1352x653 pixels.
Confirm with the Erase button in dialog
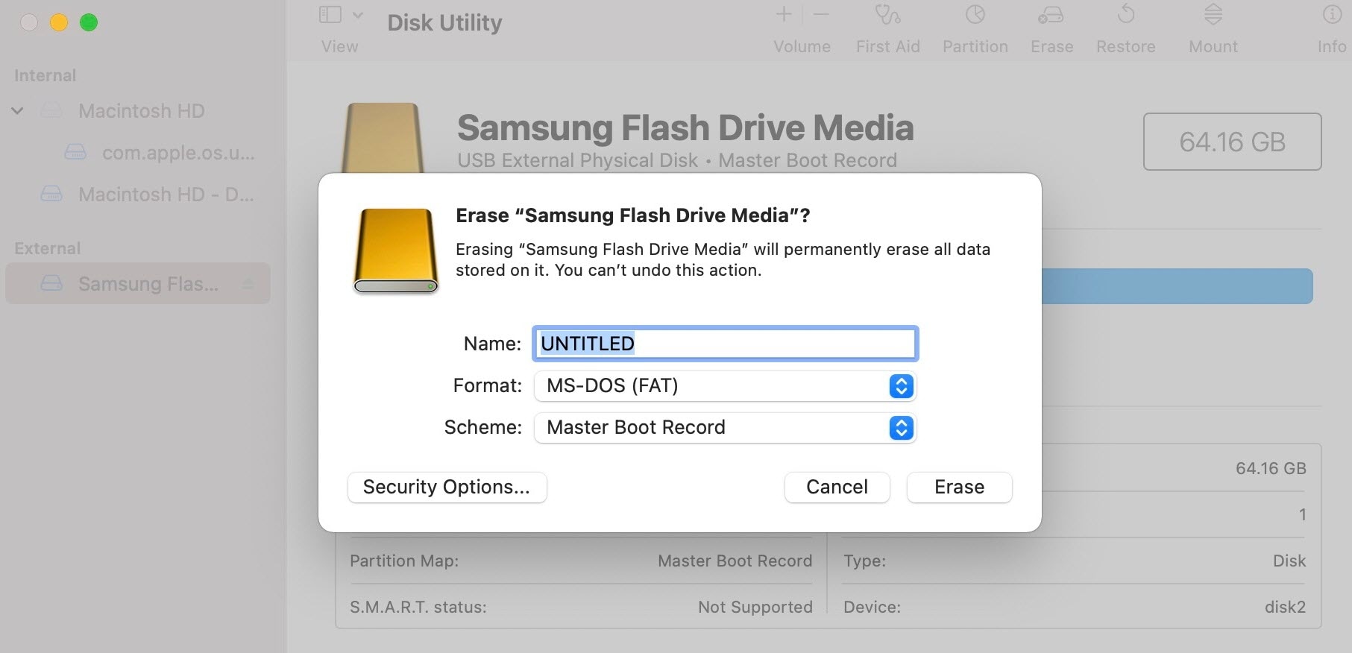pyautogui.click(x=959, y=488)
